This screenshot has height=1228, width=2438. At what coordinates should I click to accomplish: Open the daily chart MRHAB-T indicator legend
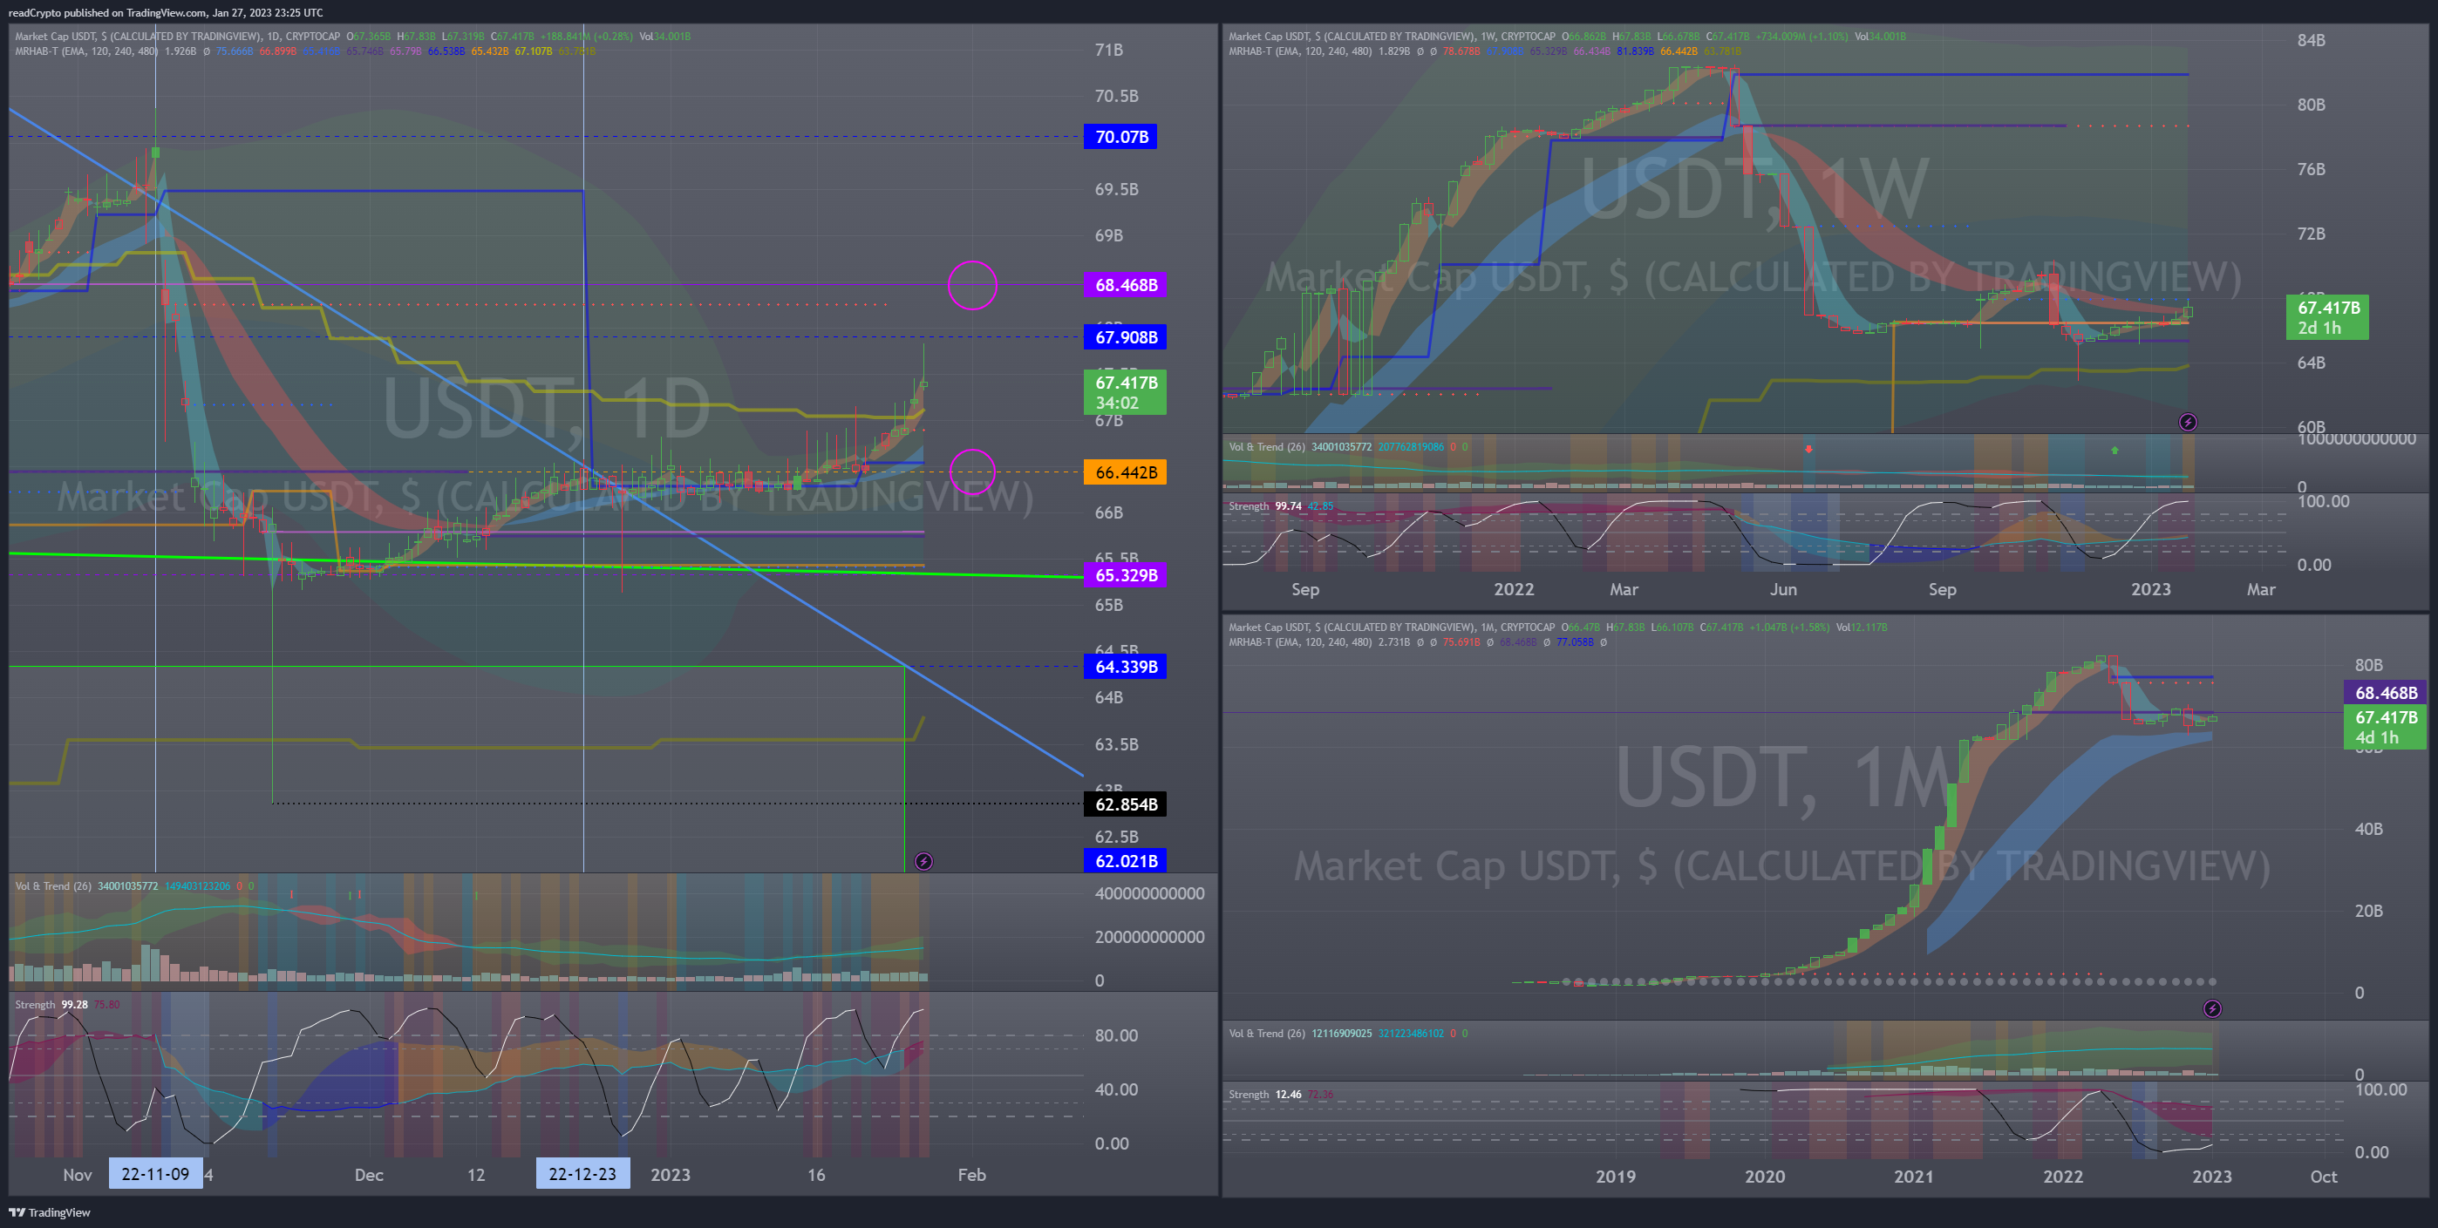coord(305,51)
